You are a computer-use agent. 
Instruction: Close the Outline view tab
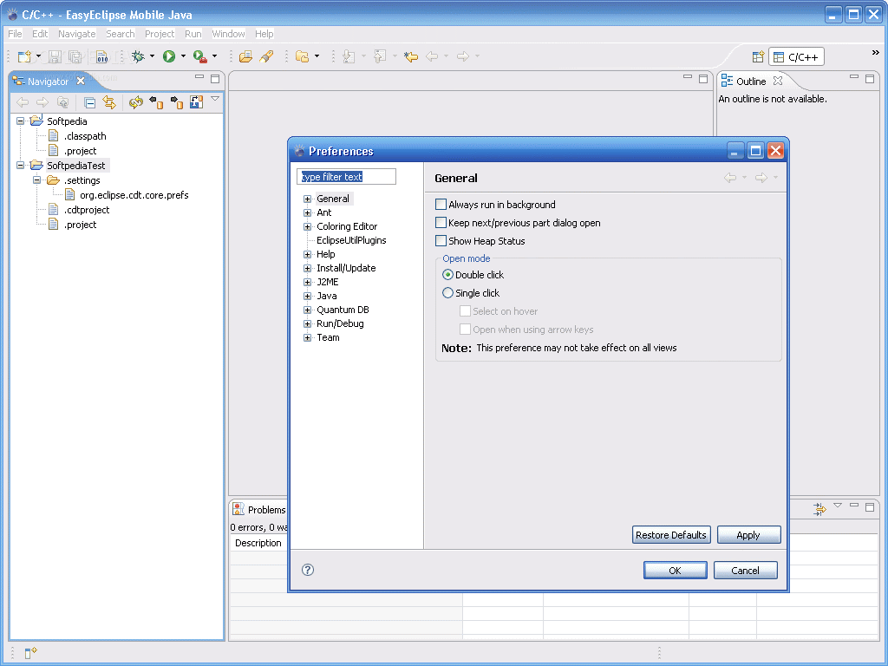pyautogui.click(x=778, y=81)
